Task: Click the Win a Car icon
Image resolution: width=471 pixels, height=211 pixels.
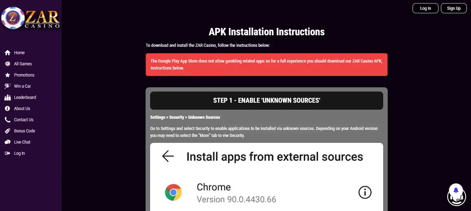Action: [7, 86]
